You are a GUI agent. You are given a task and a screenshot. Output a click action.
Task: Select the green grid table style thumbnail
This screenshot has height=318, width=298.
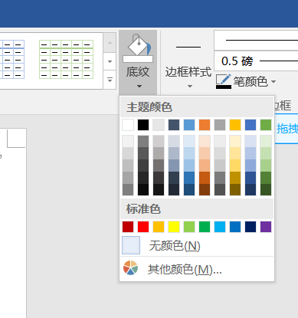coord(66,59)
